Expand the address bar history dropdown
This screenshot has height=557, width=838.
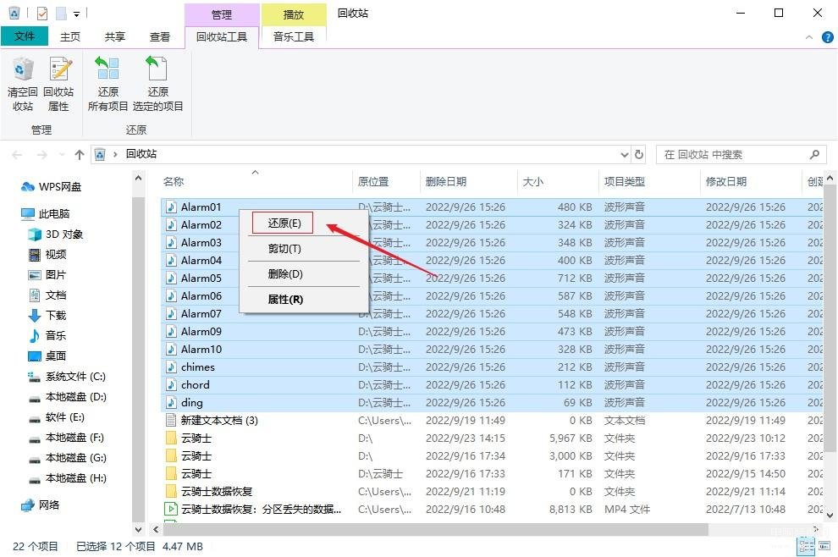pyautogui.click(x=625, y=155)
